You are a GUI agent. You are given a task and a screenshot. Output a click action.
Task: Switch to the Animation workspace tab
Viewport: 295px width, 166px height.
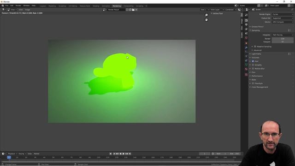pyautogui.click(x=106, y=6)
